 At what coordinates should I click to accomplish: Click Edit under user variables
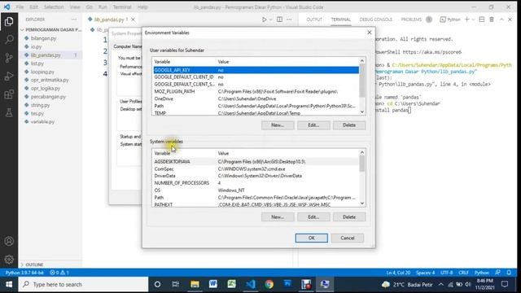[x=313, y=125]
